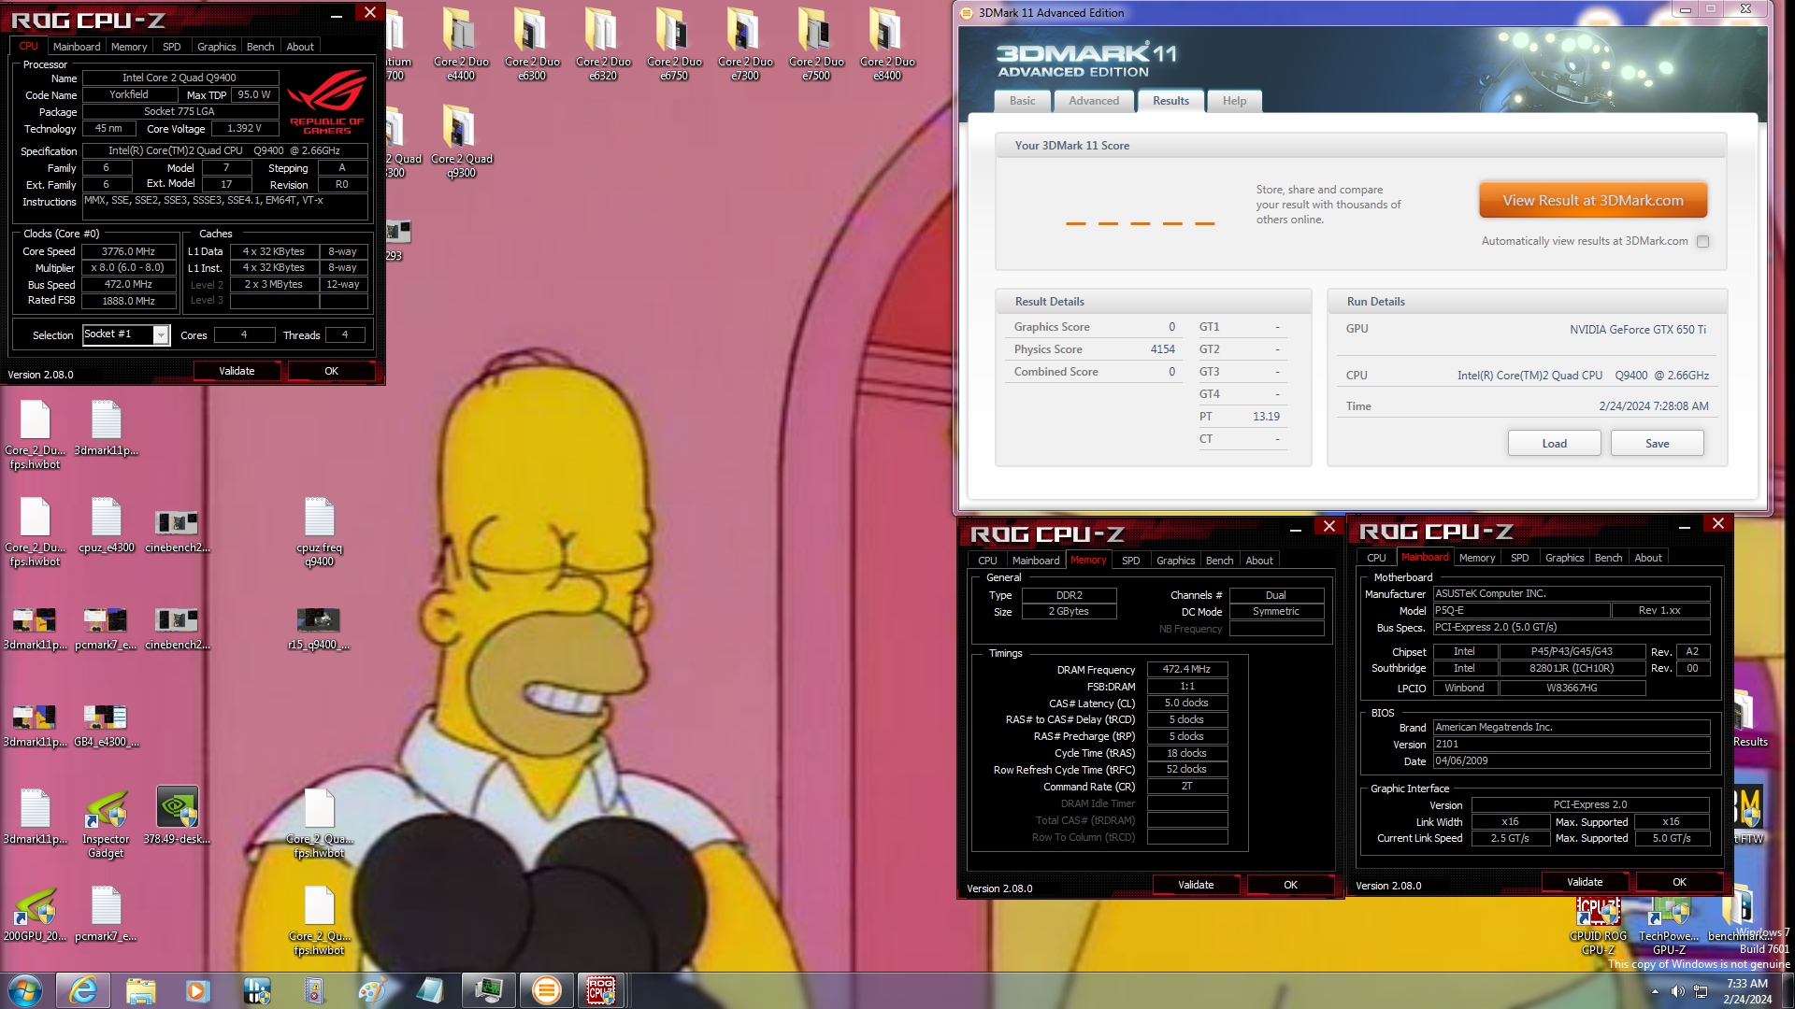
Task: Select the cpuz_e4300 desktop file
Action: tap(106, 525)
